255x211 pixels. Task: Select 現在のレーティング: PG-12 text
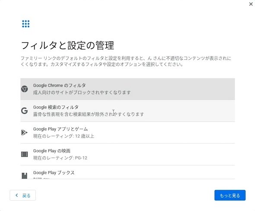coord(60,158)
